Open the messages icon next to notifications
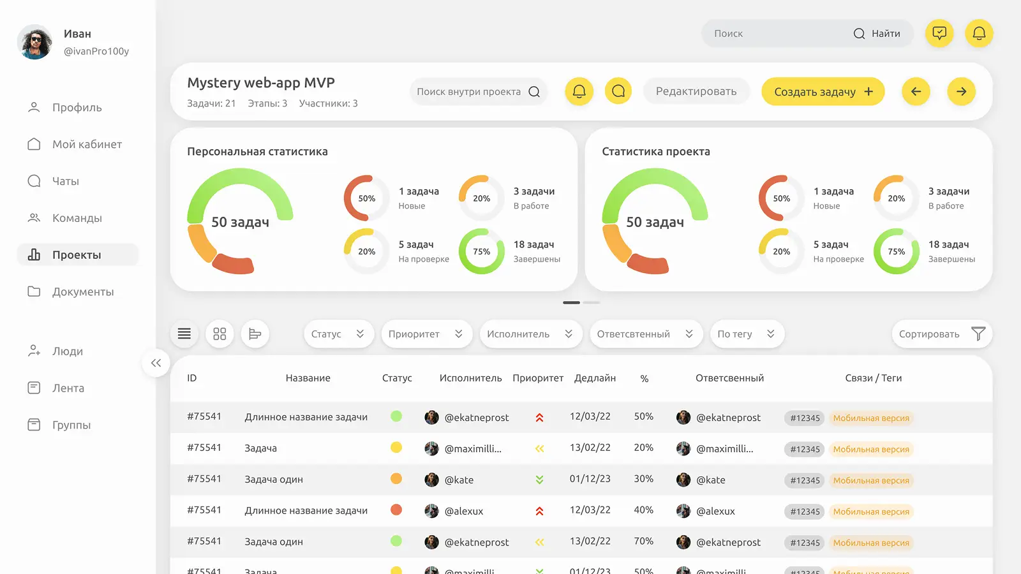 (939, 33)
